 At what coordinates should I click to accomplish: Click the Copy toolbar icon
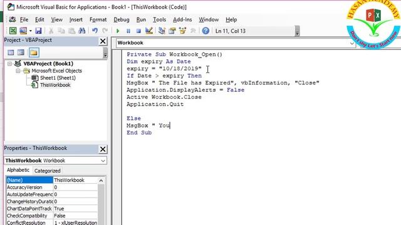[61, 31]
